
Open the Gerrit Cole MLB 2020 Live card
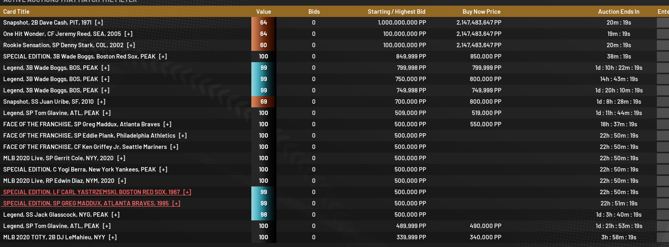pos(58,158)
